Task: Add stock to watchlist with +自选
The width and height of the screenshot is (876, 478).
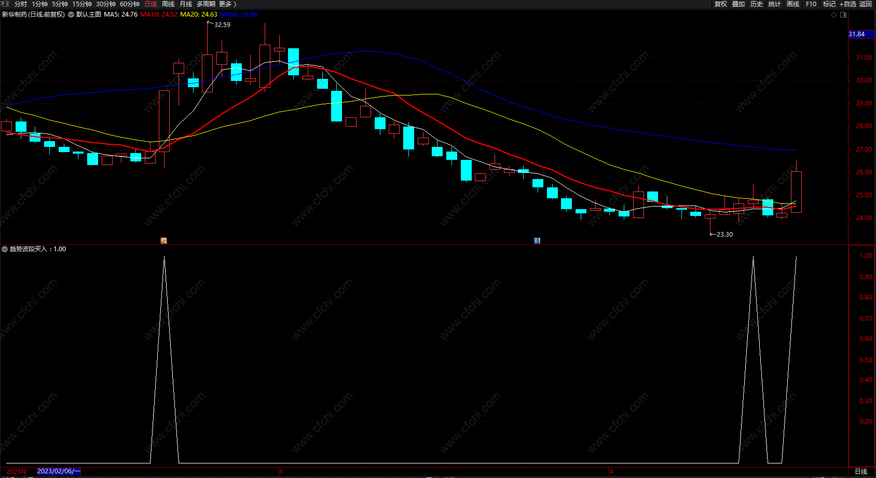Action: 848,4
